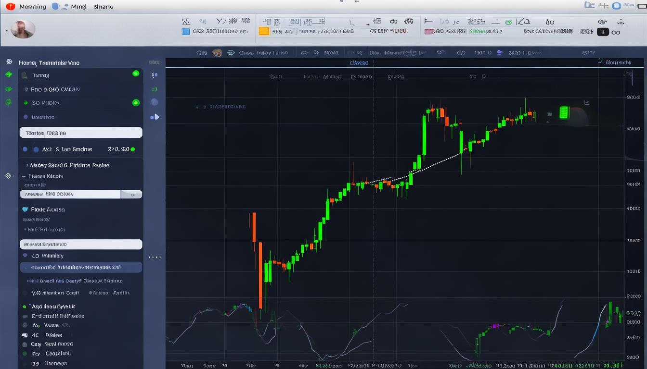Open the Mmg menu in the menu bar
This screenshot has width=647, height=369.
coord(78,7)
